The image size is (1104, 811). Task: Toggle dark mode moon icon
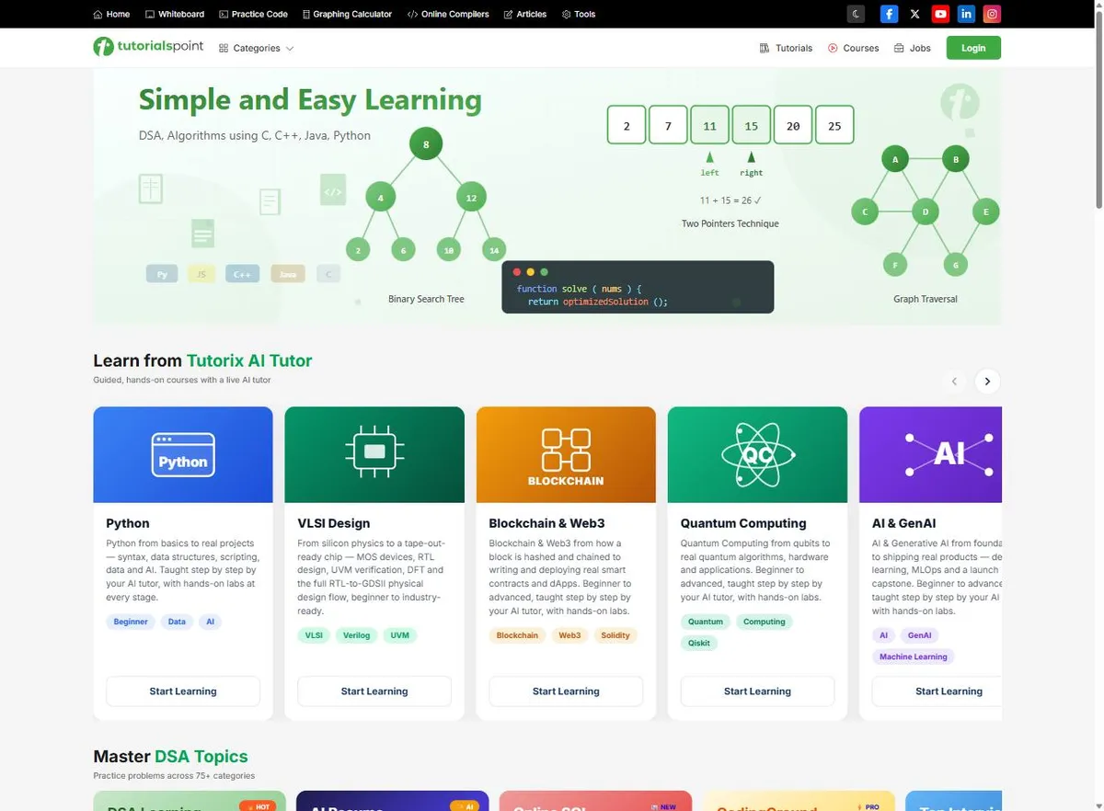[856, 14]
